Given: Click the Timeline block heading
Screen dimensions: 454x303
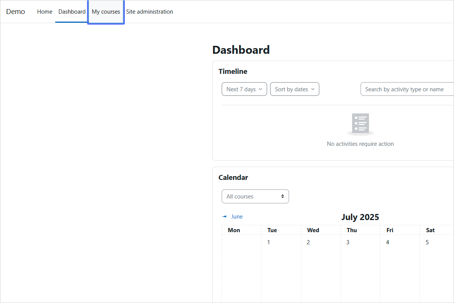Looking at the screenshot, I should [233, 72].
